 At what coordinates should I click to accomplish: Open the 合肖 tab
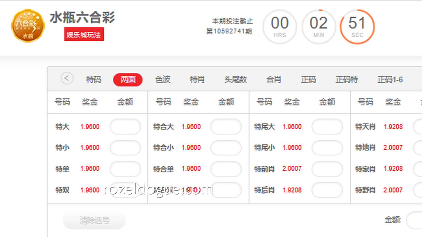[x=274, y=80]
